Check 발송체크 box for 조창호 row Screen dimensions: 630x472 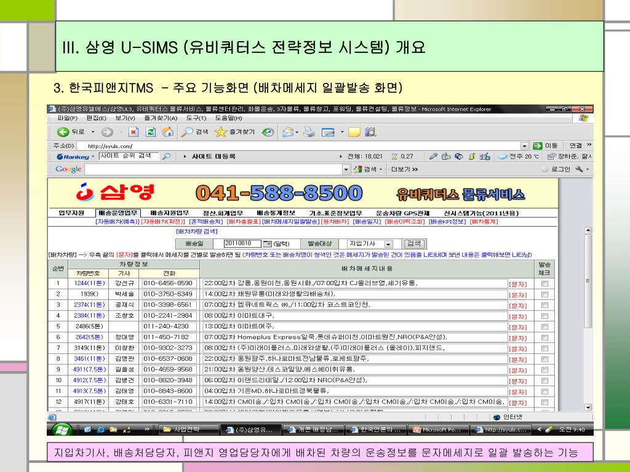click(x=545, y=317)
